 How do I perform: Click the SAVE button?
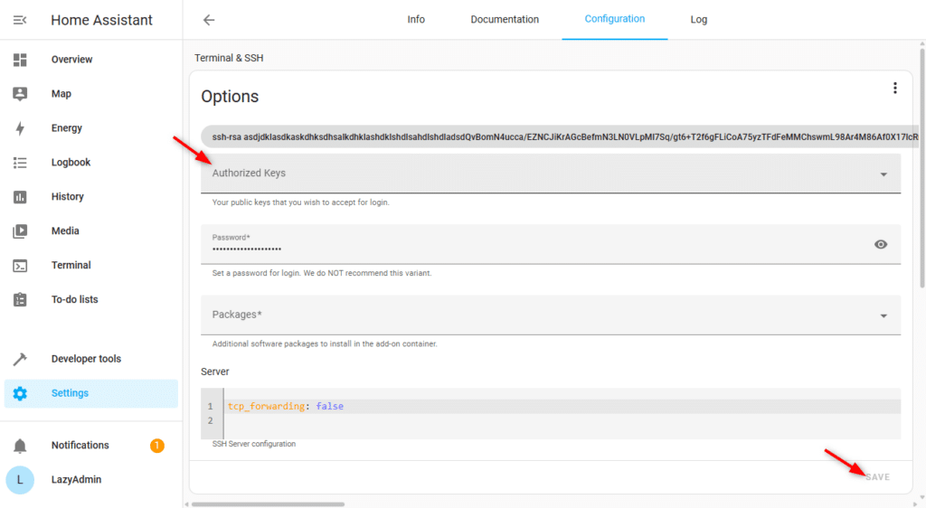[x=877, y=477]
